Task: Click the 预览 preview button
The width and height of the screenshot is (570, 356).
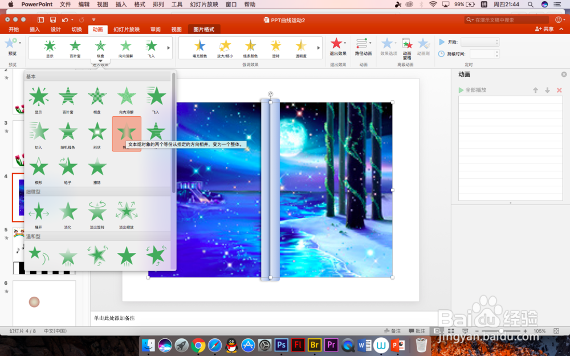Action: [x=12, y=47]
